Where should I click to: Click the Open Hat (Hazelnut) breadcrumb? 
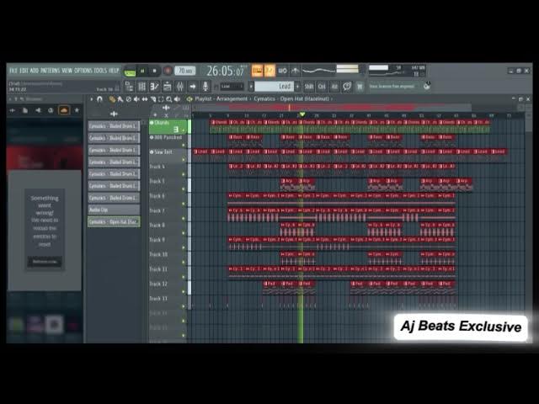pos(304,99)
